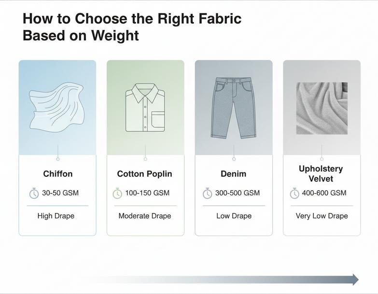The image size is (378, 294).
Task: Click the arrowhead of the weight arrow
Action: pyautogui.click(x=355, y=280)
